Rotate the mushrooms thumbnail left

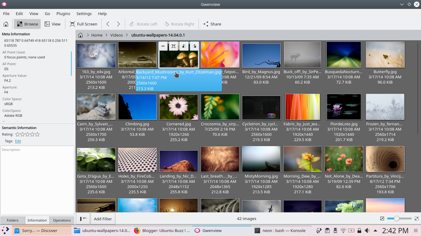click(184, 46)
